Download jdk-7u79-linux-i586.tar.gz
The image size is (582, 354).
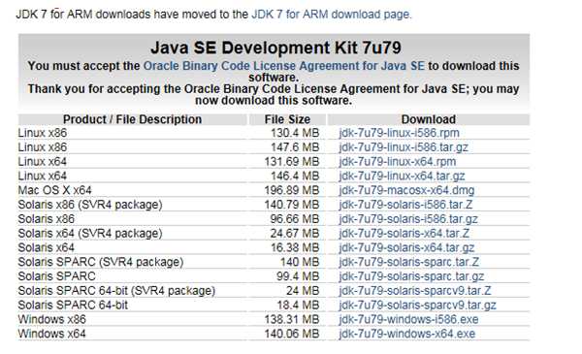click(404, 147)
